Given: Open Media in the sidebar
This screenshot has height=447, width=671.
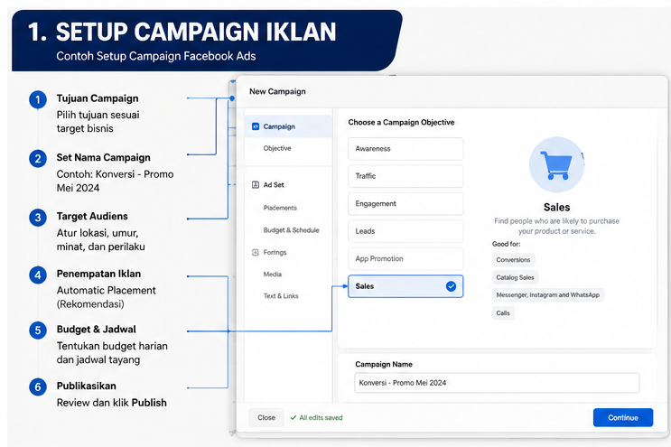Looking at the screenshot, I should pyautogui.click(x=272, y=275).
